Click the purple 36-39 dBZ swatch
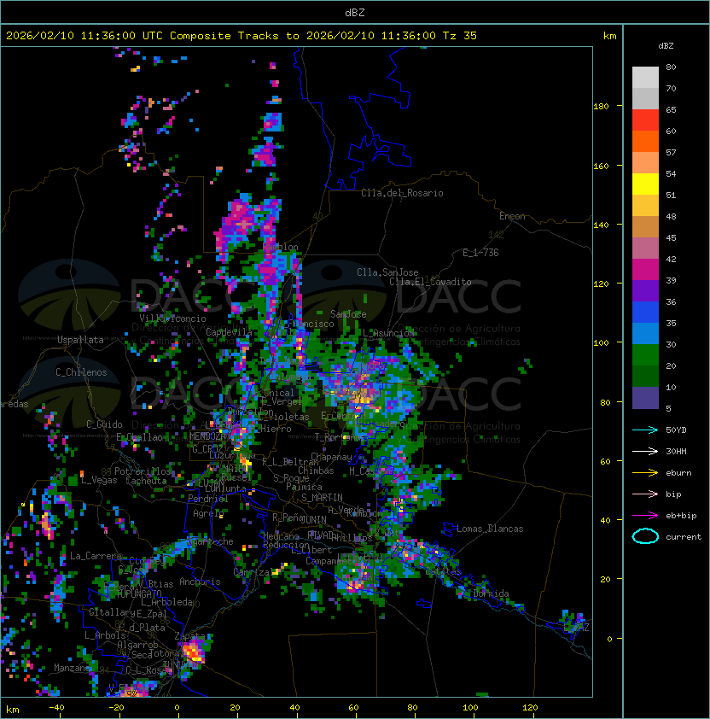 pos(645,291)
